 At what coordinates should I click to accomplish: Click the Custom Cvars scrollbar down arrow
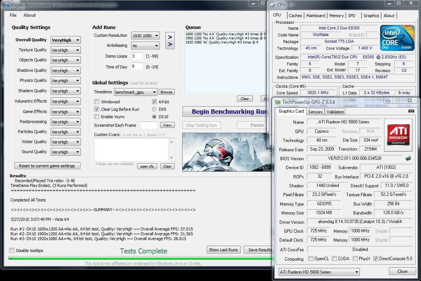coord(171,158)
